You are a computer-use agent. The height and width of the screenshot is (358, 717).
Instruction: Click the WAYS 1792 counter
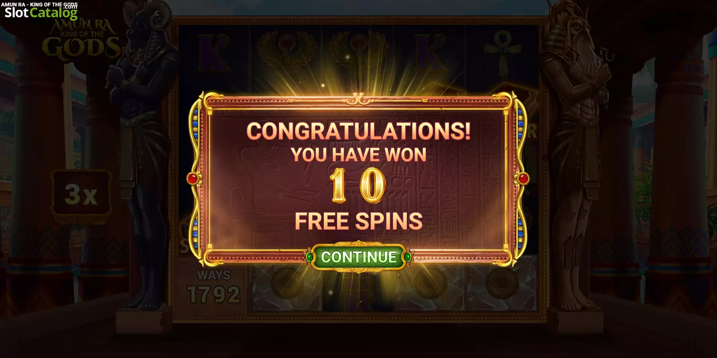pos(214,287)
